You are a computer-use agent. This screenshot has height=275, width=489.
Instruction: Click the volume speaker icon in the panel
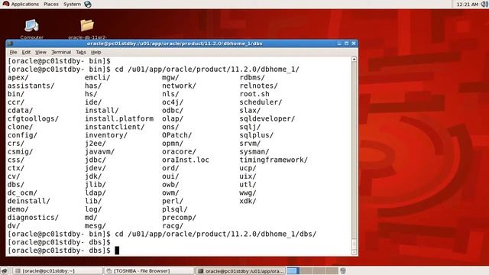484,5
